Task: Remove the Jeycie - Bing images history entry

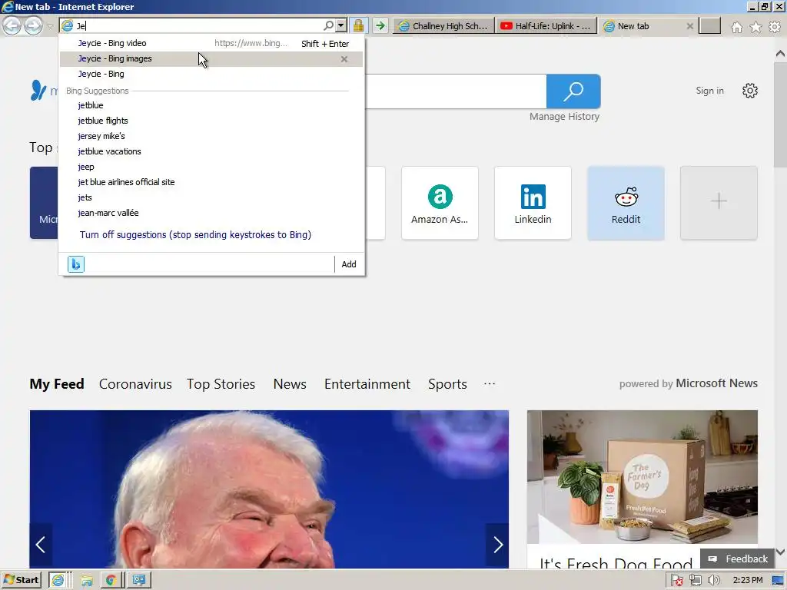Action: [344, 59]
